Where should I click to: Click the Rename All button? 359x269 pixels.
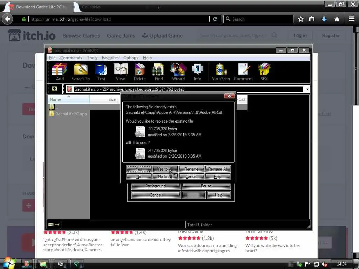tap(218, 169)
